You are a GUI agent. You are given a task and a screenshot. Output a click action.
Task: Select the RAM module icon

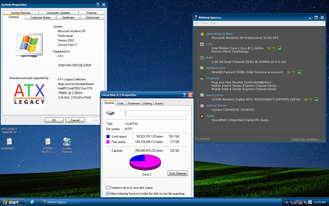point(202,58)
